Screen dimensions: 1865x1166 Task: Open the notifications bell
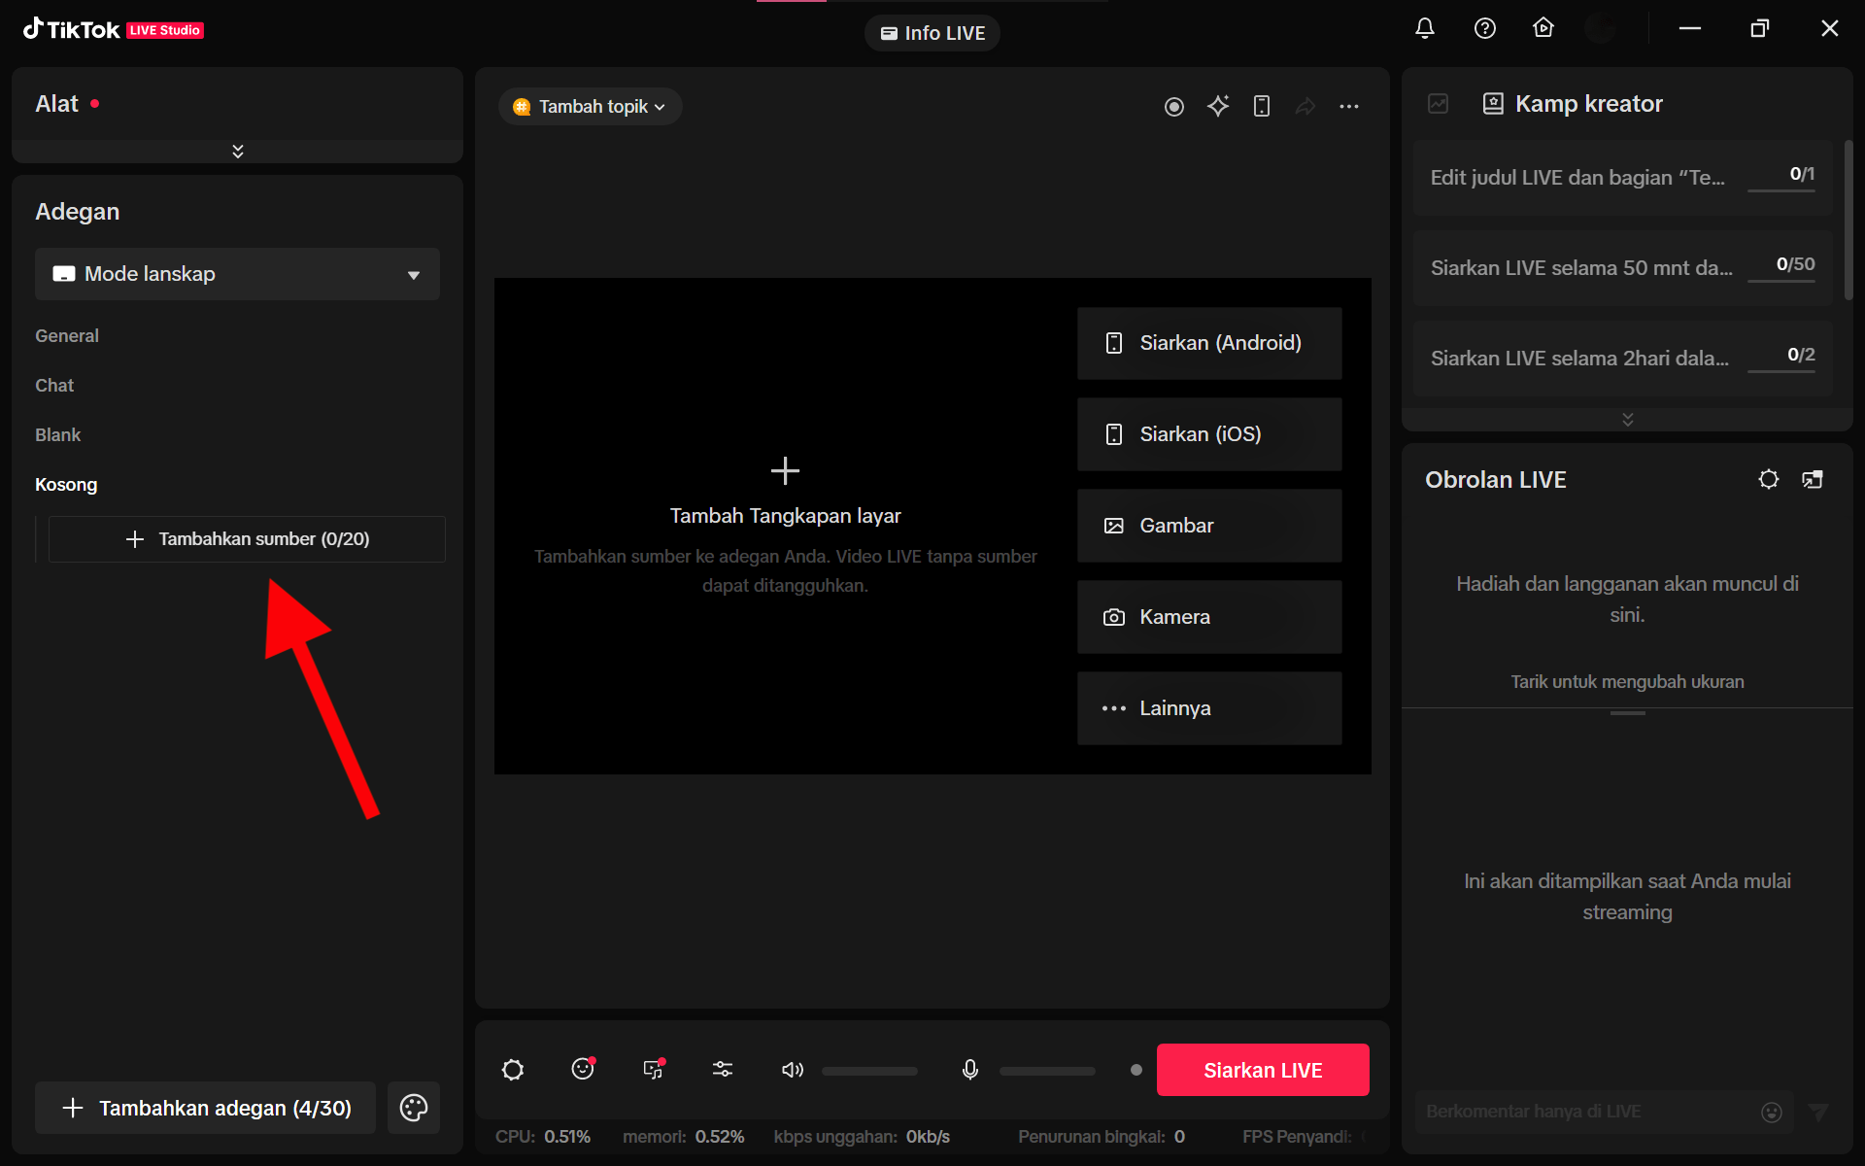coord(1424,28)
